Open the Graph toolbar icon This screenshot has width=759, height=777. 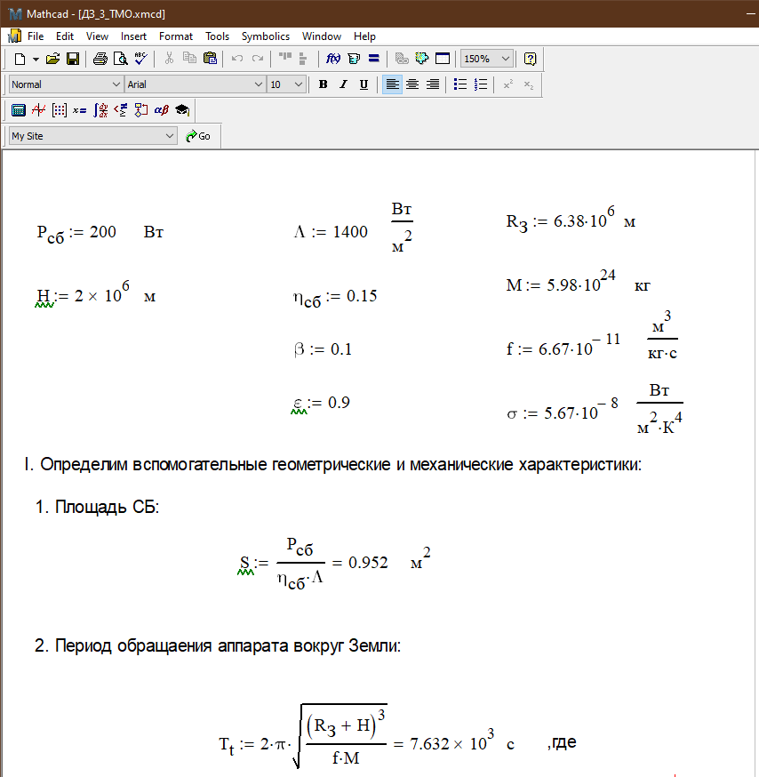pyautogui.click(x=38, y=110)
